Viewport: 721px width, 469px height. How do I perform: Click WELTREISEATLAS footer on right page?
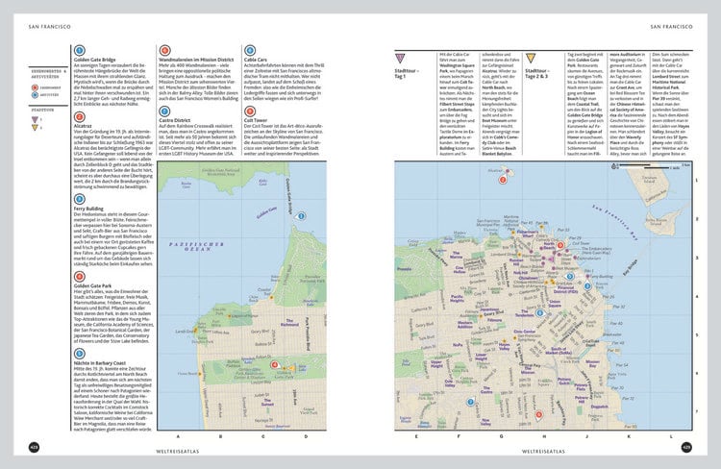pos(543,452)
